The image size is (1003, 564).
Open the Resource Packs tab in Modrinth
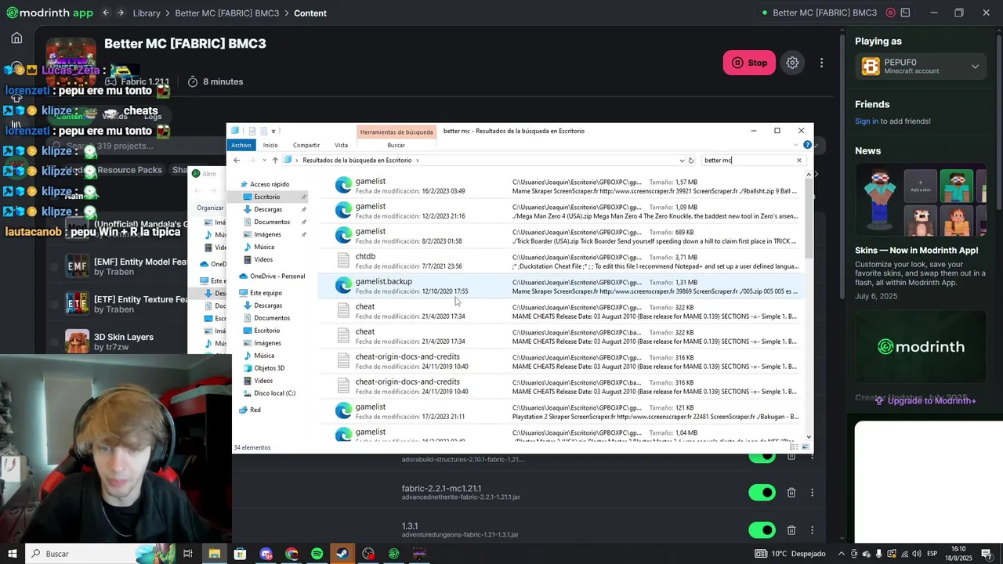pos(129,170)
